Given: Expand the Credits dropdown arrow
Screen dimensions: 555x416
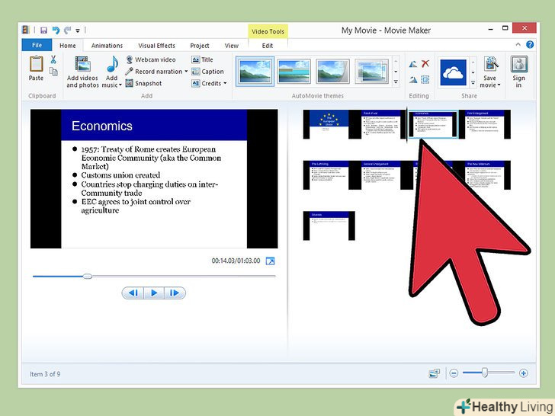Looking at the screenshot, I should (225, 84).
